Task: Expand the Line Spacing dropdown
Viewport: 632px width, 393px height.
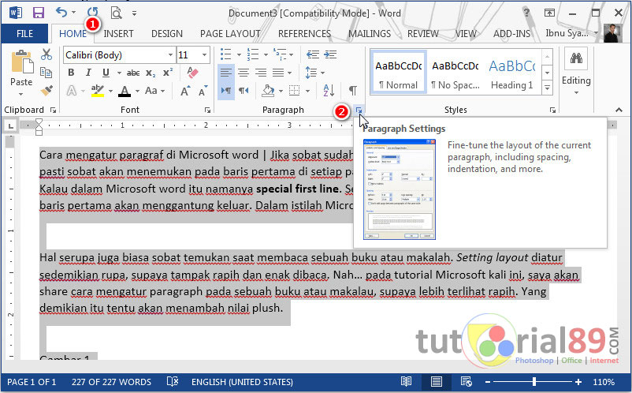Action: (323, 73)
